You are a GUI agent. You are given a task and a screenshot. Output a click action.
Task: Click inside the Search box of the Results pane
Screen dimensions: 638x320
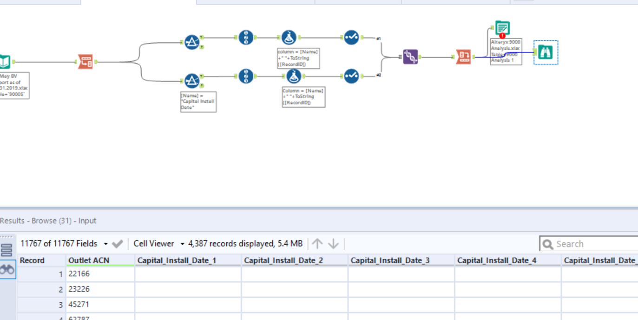(x=585, y=243)
